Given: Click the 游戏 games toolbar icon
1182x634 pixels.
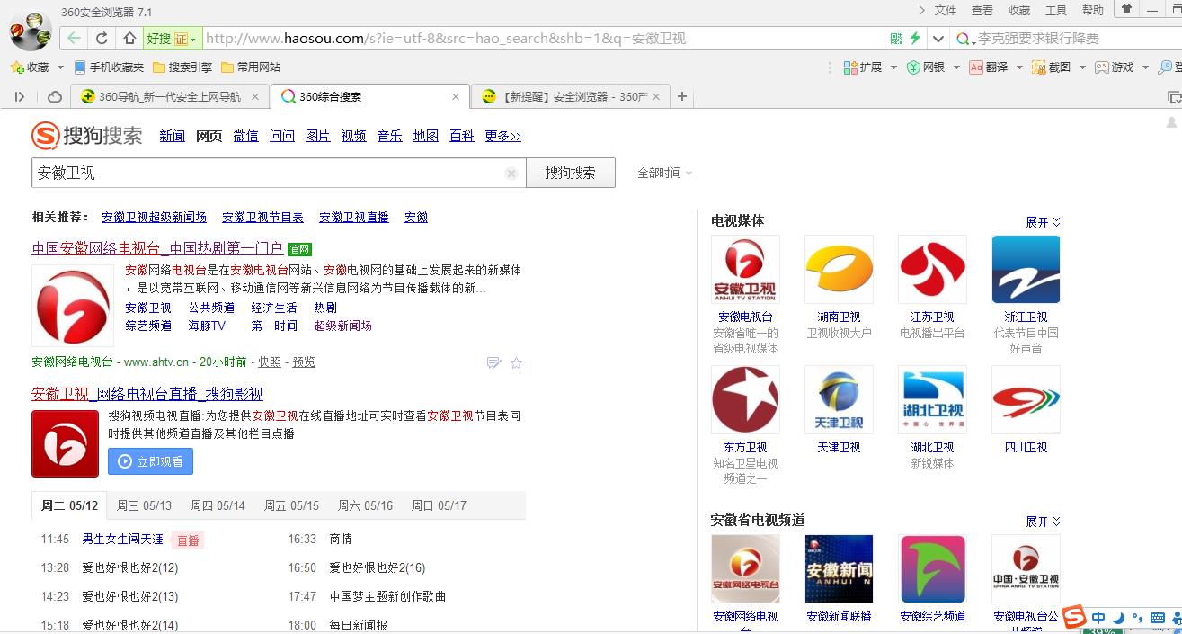Looking at the screenshot, I should pos(1115,67).
